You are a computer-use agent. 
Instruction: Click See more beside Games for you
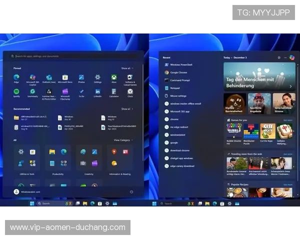click(x=287, y=120)
